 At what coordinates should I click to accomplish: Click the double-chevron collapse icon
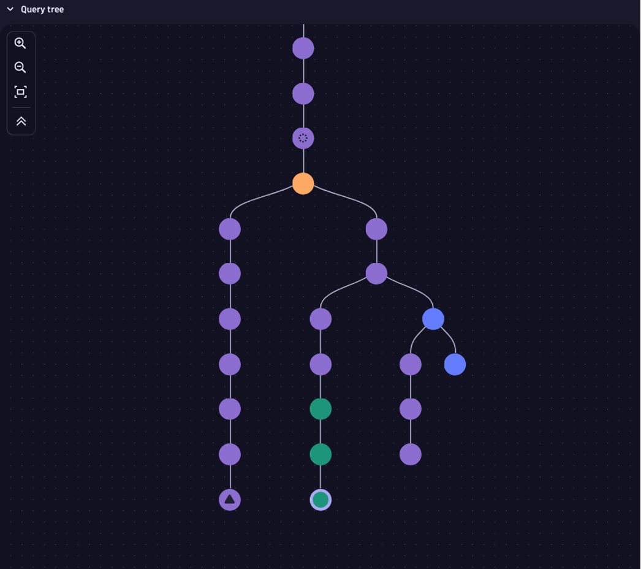tap(21, 121)
